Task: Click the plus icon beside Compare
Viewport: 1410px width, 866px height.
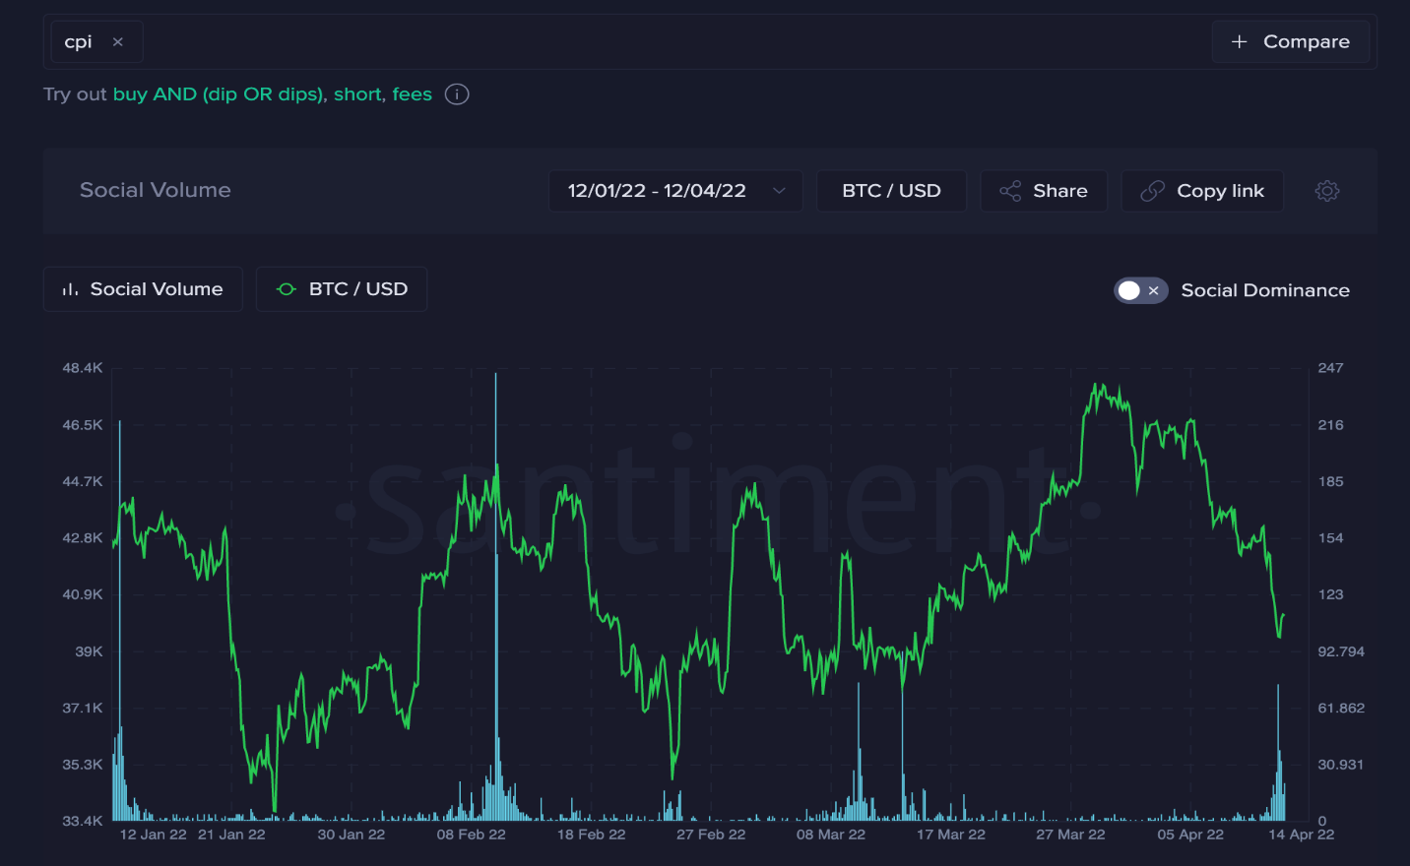Action: 1240,41
